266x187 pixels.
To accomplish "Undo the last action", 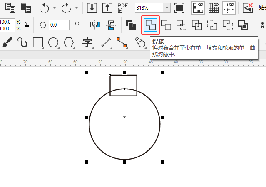I will point(44,8).
